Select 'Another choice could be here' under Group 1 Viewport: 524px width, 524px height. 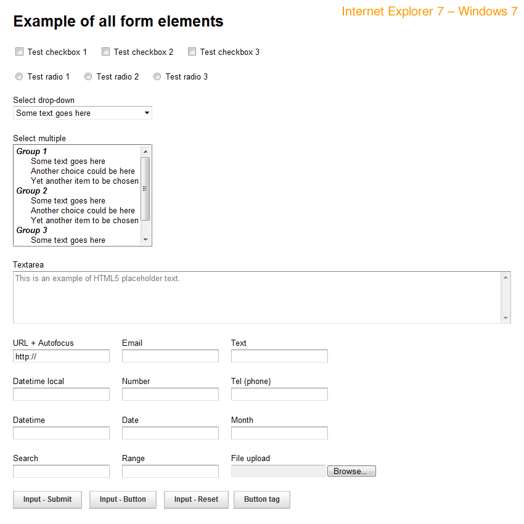click(x=83, y=171)
